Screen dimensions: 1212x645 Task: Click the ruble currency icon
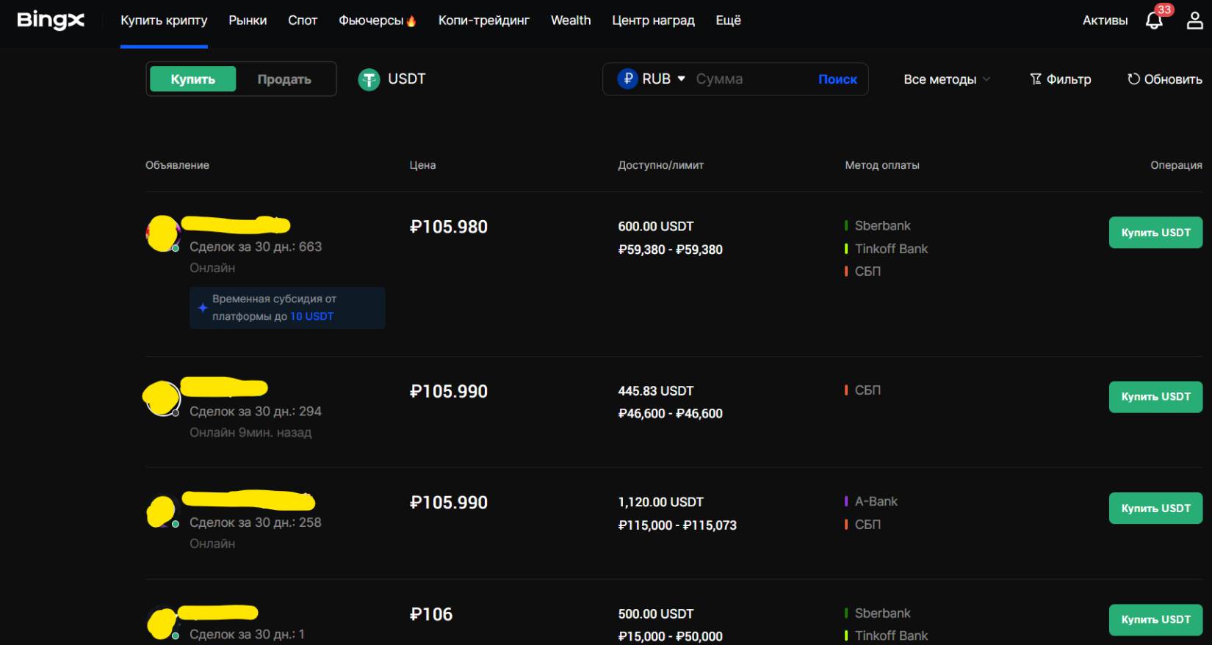(x=627, y=79)
